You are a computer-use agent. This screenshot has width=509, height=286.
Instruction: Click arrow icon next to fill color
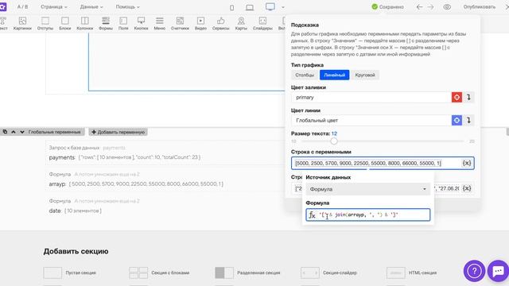pyautogui.click(x=468, y=97)
